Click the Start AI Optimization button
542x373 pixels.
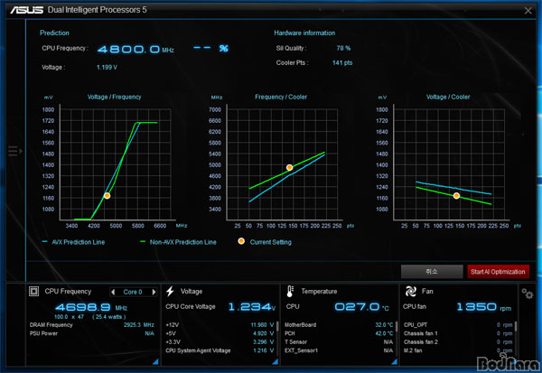[498, 272]
